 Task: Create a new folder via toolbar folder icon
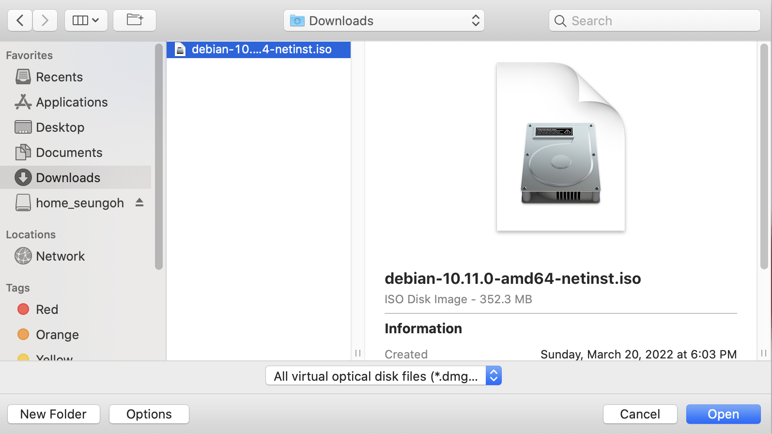pyautogui.click(x=135, y=20)
